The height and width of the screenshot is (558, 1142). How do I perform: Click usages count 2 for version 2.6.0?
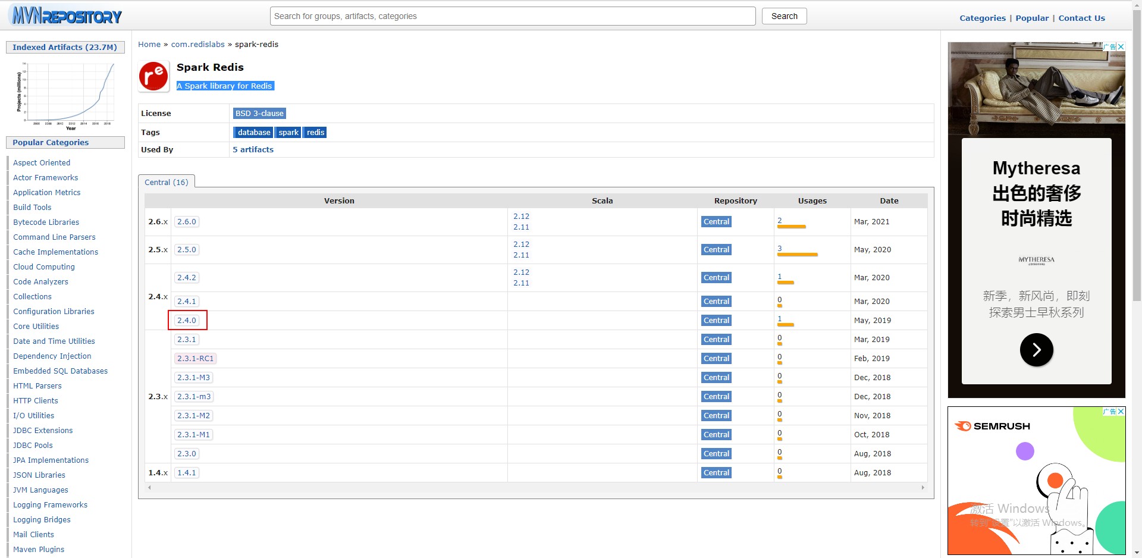tap(780, 220)
